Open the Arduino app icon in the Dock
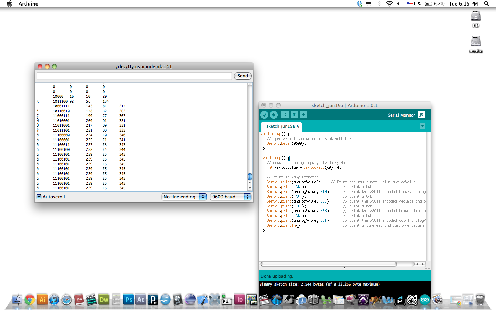This screenshot has width=496, height=310. point(425,300)
